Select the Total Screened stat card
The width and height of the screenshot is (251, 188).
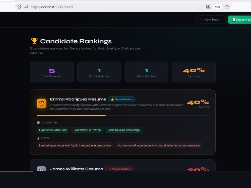[x=52, y=72]
